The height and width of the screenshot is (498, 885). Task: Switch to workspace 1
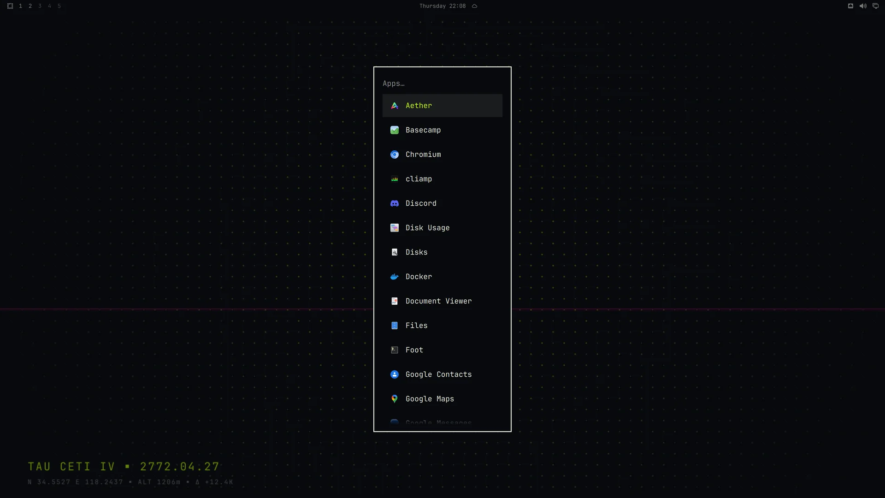(21, 6)
